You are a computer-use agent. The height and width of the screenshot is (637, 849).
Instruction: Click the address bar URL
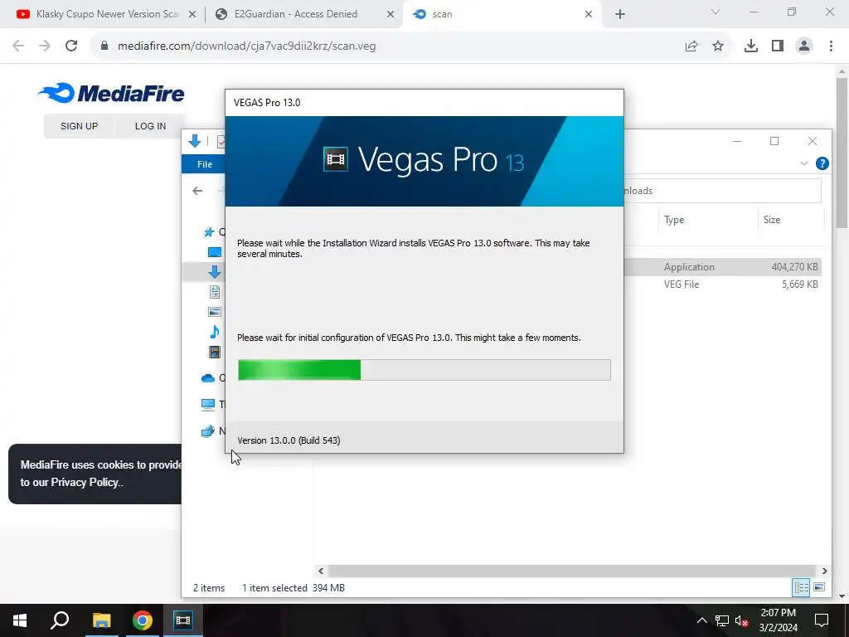(x=247, y=46)
